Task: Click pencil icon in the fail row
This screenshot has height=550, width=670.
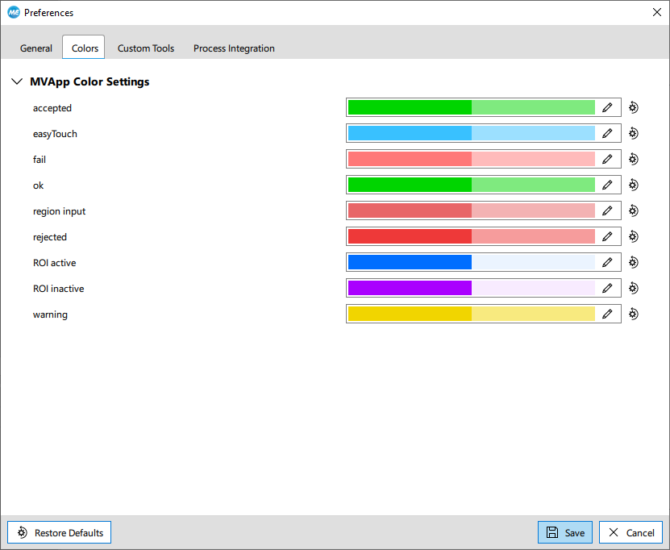Action: point(607,159)
